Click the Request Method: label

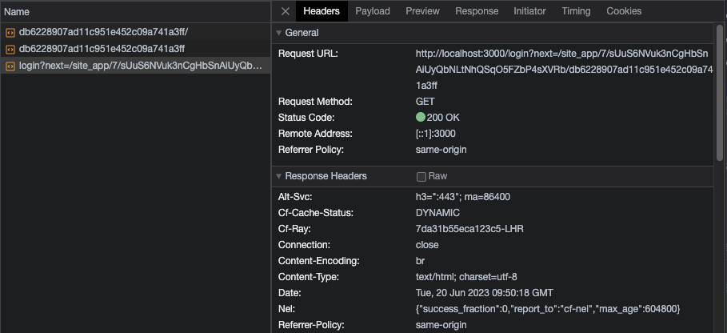(315, 102)
